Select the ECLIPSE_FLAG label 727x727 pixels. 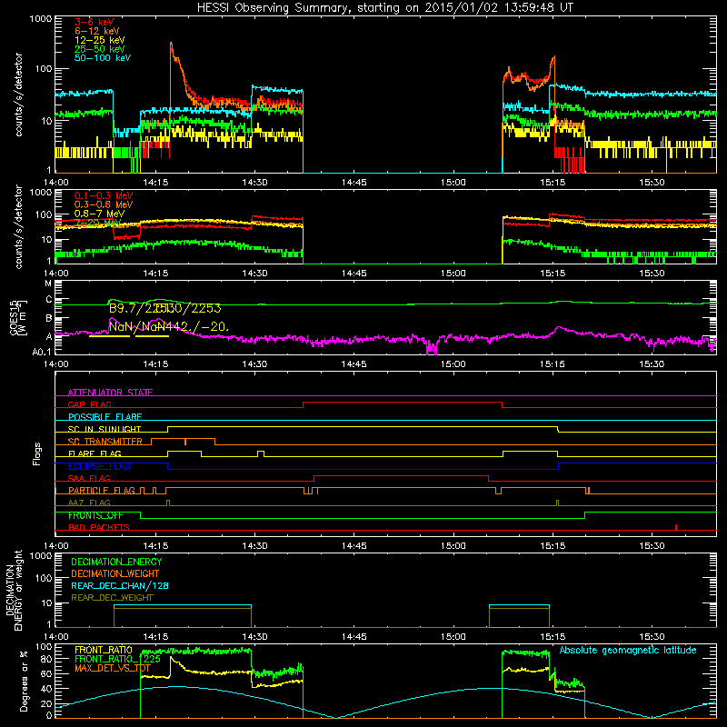pos(99,466)
